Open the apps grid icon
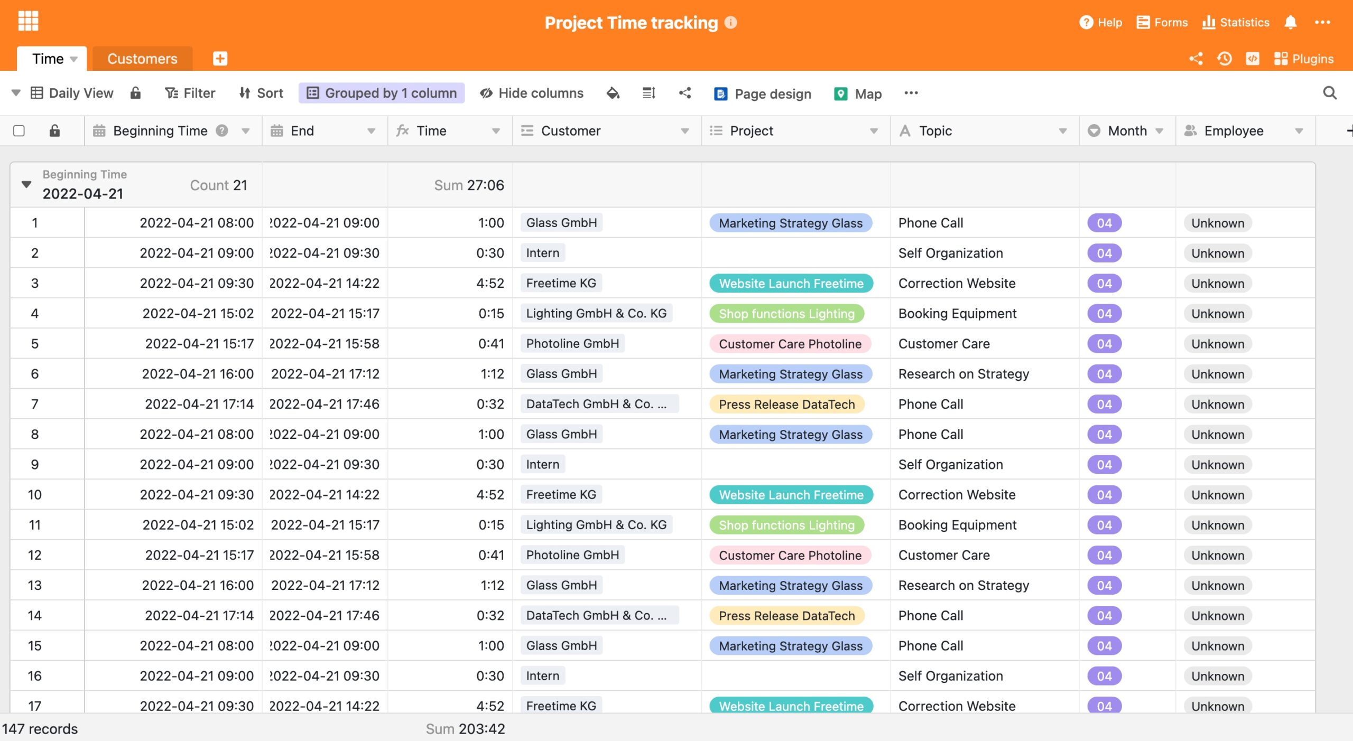1353x741 pixels. coord(28,21)
